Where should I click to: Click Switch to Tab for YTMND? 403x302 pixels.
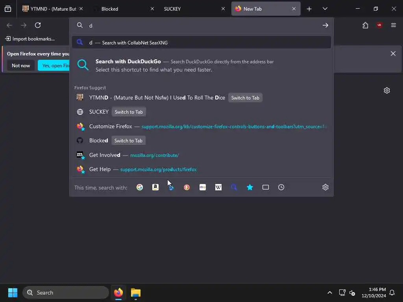(x=245, y=98)
